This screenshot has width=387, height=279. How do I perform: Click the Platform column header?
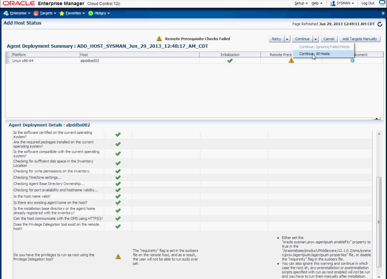click(46, 55)
